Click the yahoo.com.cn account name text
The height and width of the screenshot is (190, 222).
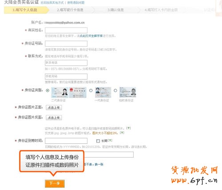[64, 23]
